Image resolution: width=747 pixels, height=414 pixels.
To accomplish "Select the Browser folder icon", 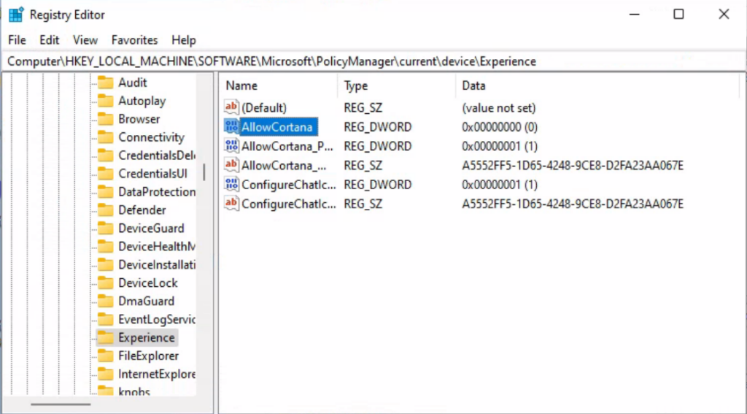I will click(x=105, y=119).
